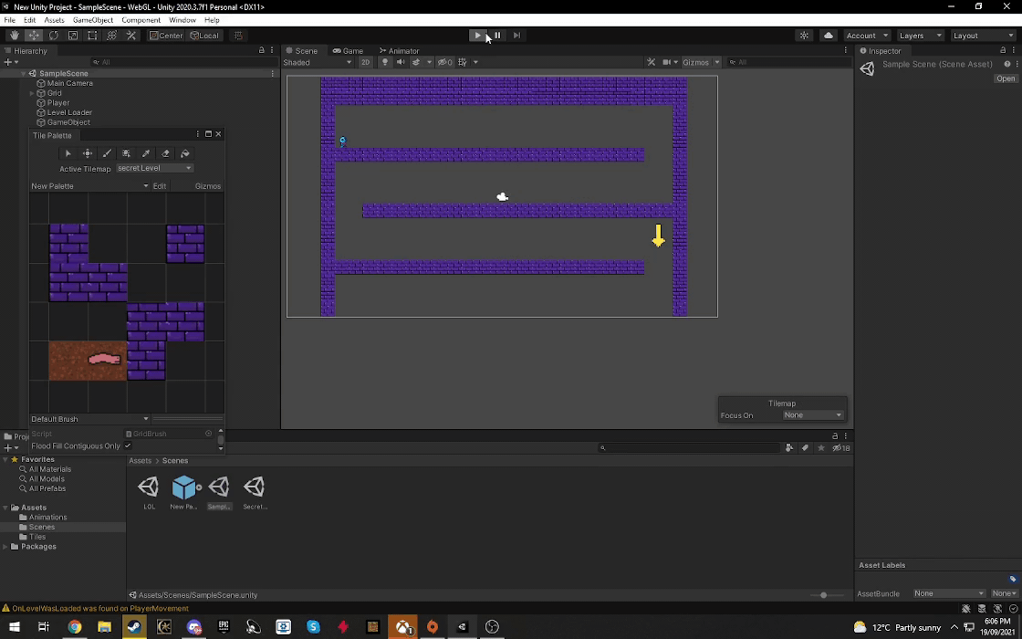
Task: Open the GameObject menu
Action: (x=92, y=19)
